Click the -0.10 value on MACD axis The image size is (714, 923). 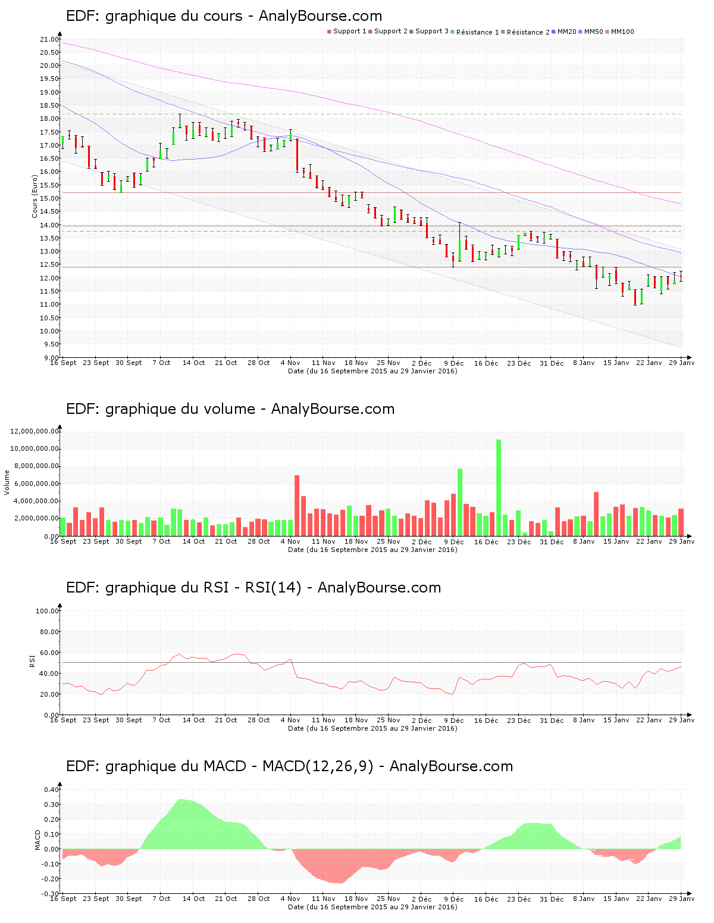tap(50, 864)
